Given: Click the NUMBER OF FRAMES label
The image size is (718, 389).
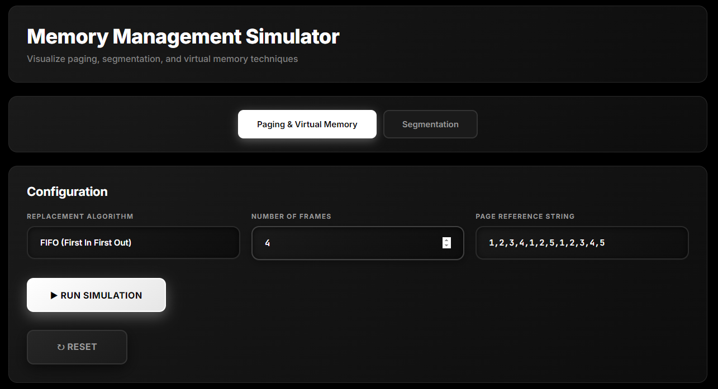Looking at the screenshot, I should pos(291,217).
